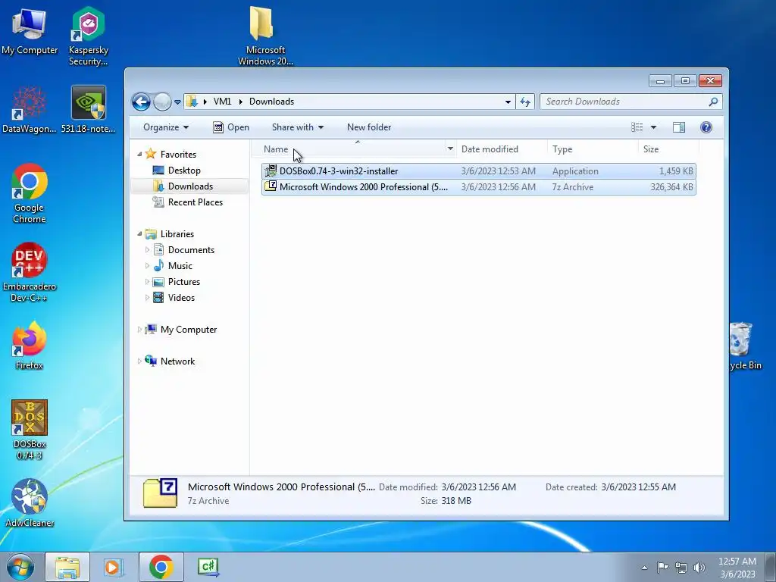Image resolution: width=776 pixels, height=582 pixels.
Task: Open address bar history dropdown
Action: click(x=508, y=102)
